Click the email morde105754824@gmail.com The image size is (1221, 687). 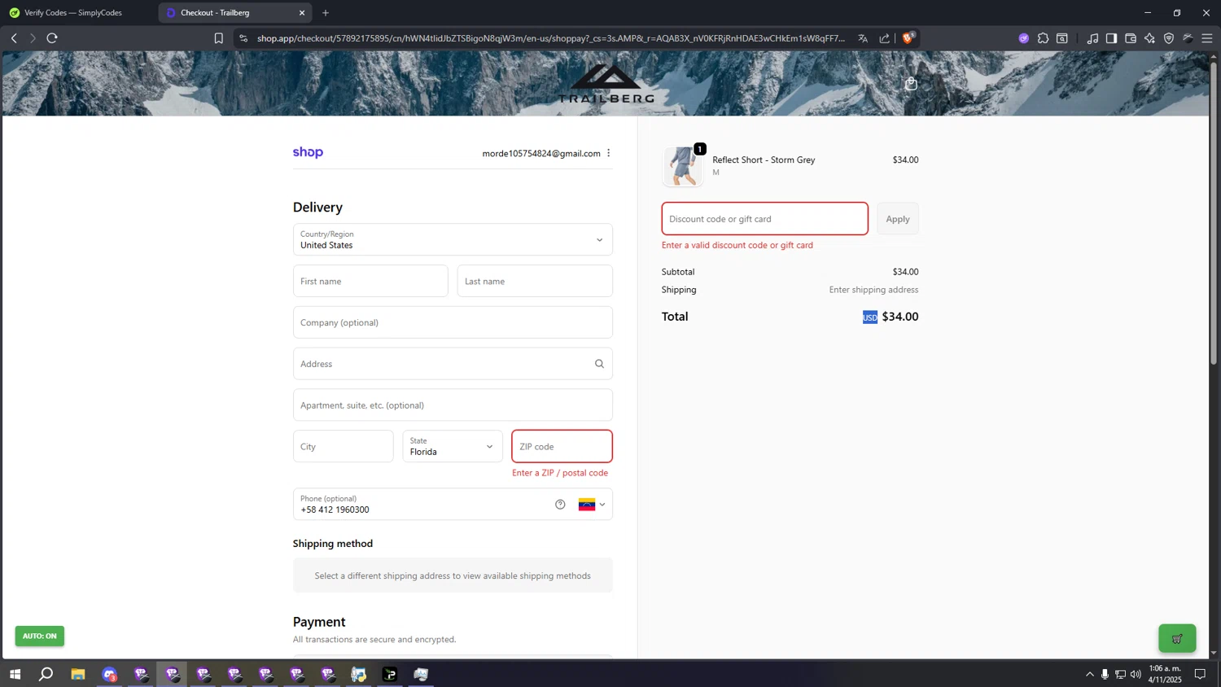point(541,153)
